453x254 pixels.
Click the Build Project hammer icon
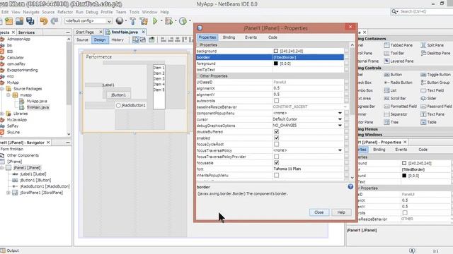point(132,20)
